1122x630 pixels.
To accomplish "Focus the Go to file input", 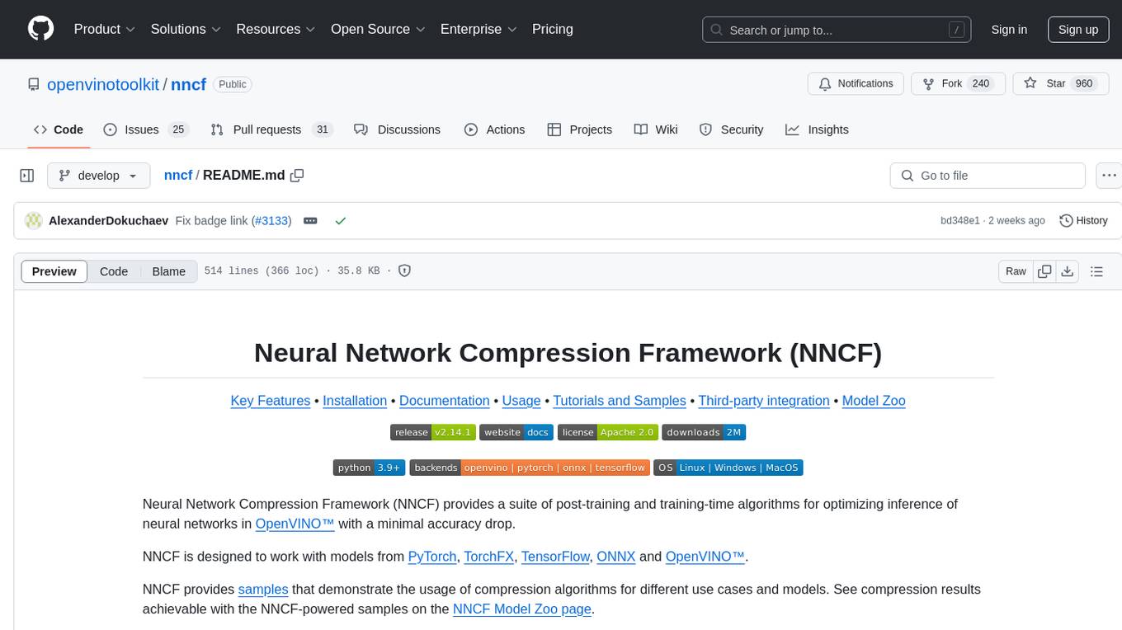I will pos(988,176).
